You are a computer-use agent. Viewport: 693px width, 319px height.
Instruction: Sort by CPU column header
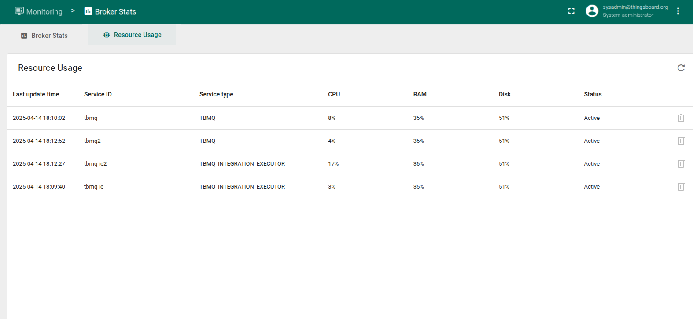(334, 94)
